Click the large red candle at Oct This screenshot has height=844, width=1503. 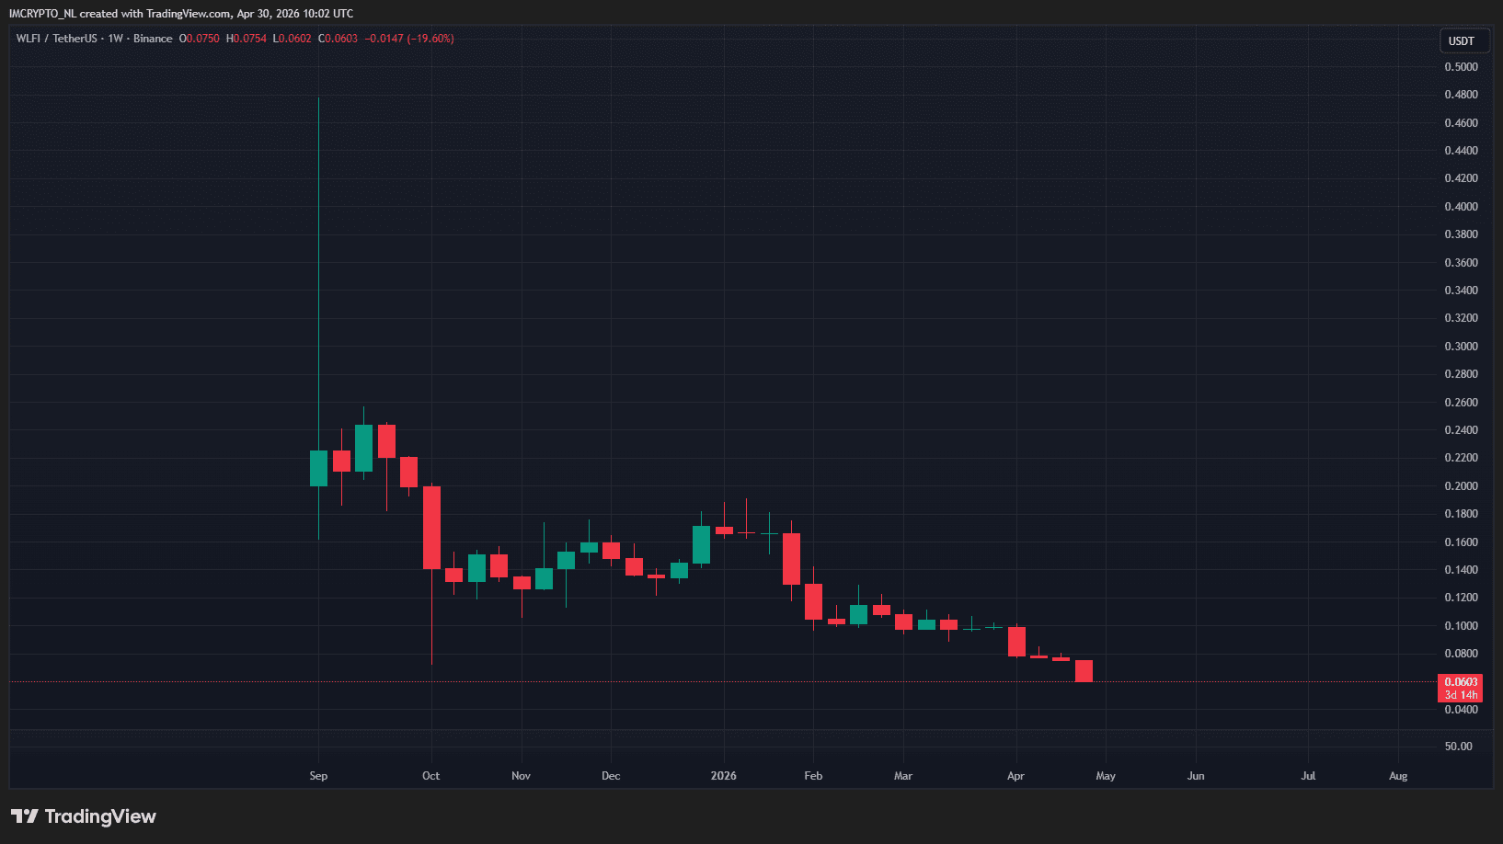[431, 528]
